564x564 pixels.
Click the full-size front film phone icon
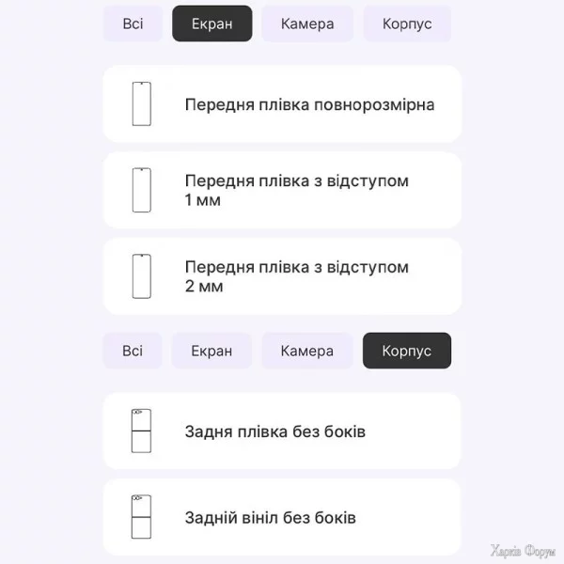click(141, 103)
